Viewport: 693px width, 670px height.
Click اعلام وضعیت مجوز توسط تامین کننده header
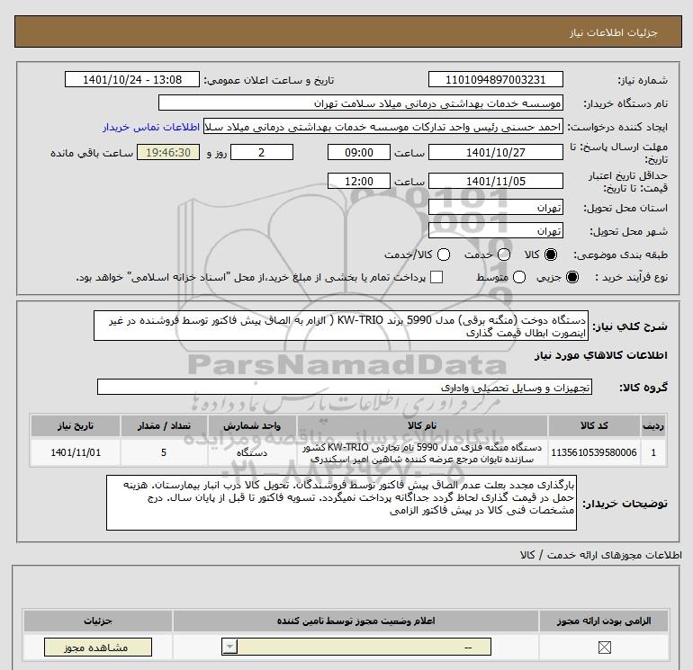click(355, 621)
